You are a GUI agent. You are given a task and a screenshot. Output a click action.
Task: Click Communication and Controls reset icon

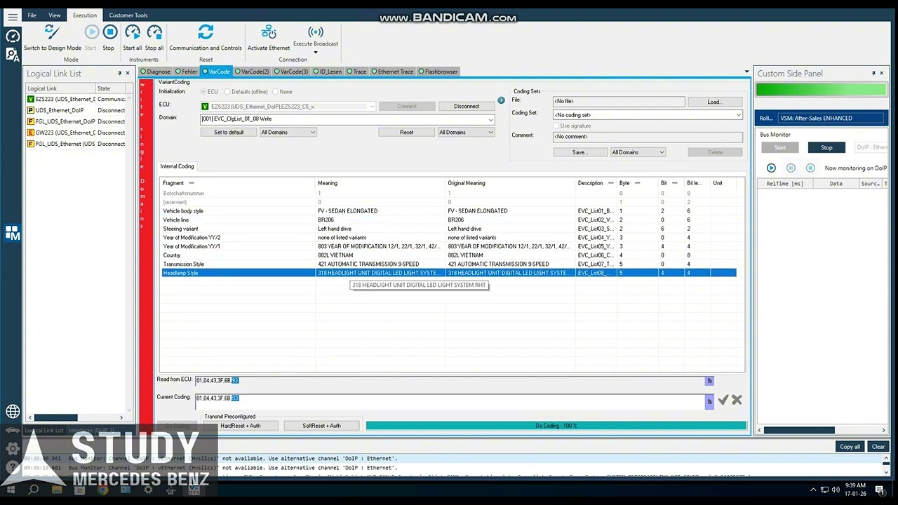(206, 32)
